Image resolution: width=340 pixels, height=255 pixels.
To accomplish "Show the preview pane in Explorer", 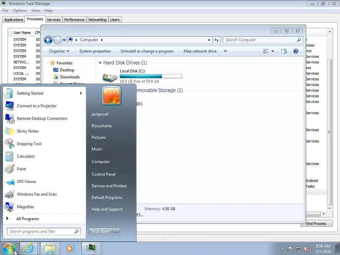I will pyautogui.click(x=284, y=51).
